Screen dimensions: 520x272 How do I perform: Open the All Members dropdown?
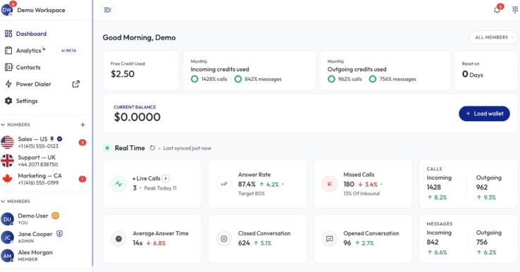click(493, 37)
